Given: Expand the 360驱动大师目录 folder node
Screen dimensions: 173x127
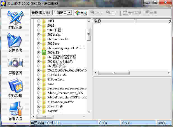Looking at the screenshot, I should click(39, 61).
